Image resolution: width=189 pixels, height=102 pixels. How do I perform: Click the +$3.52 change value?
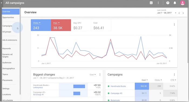pos(97,92)
